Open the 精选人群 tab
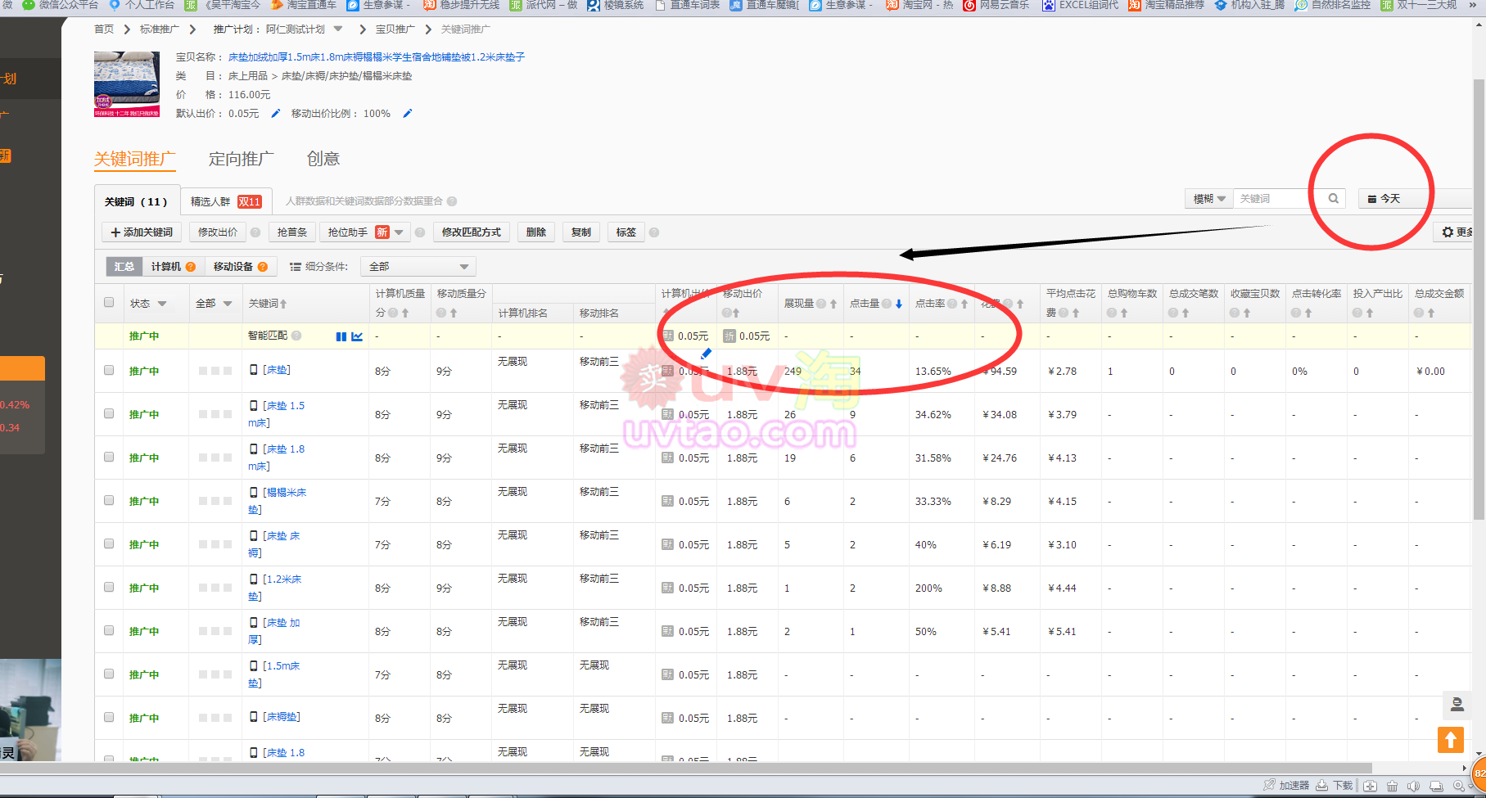The height and width of the screenshot is (798, 1486). click(x=226, y=201)
